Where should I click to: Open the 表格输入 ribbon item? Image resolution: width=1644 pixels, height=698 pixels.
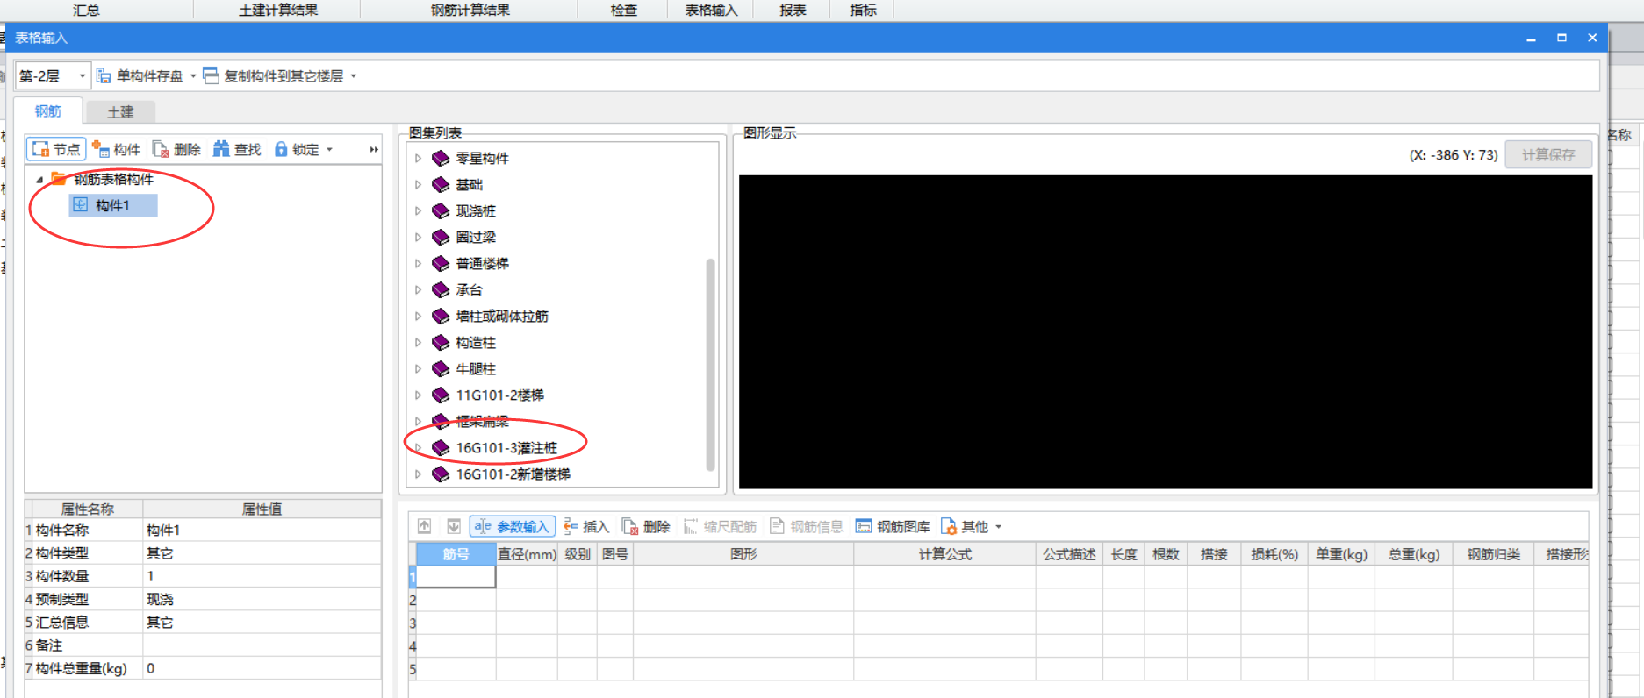(x=711, y=10)
